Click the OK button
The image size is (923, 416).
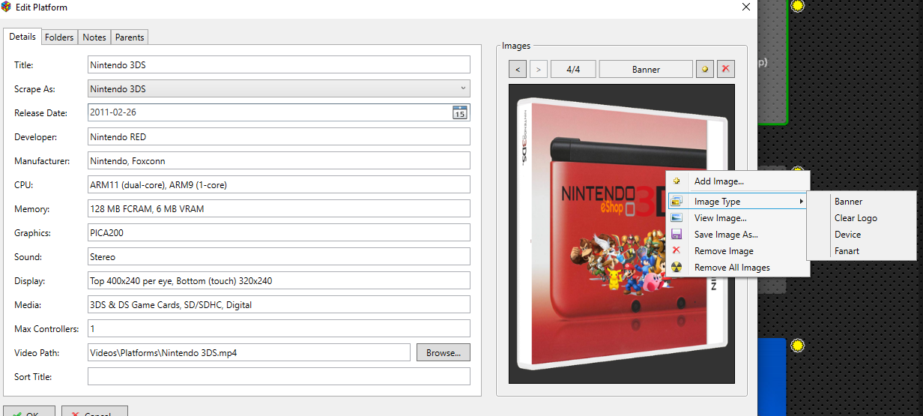coord(28,412)
